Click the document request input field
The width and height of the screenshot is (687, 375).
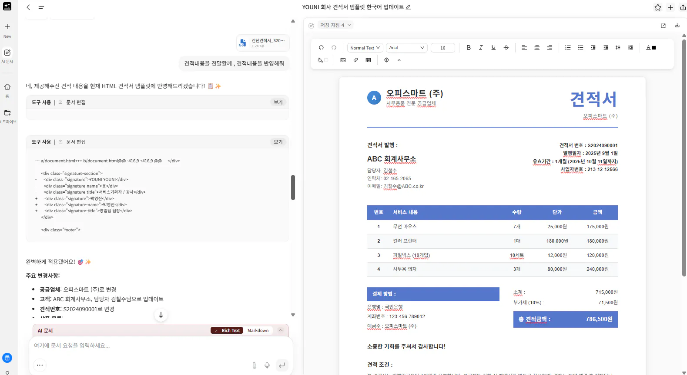coord(161,346)
